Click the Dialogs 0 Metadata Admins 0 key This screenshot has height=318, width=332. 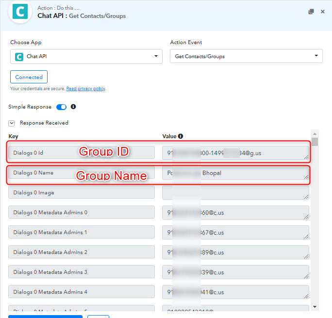pyautogui.click(x=82, y=212)
